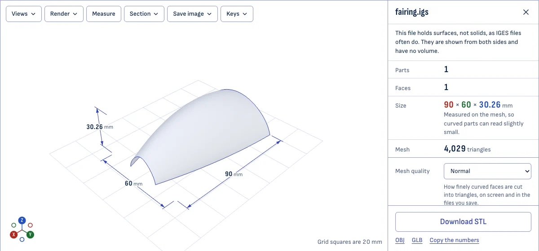Viewport: 539px width, 251px height.
Task: Click the hollow red negative X axis circle
Action: pyautogui.click(x=30, y=225)
